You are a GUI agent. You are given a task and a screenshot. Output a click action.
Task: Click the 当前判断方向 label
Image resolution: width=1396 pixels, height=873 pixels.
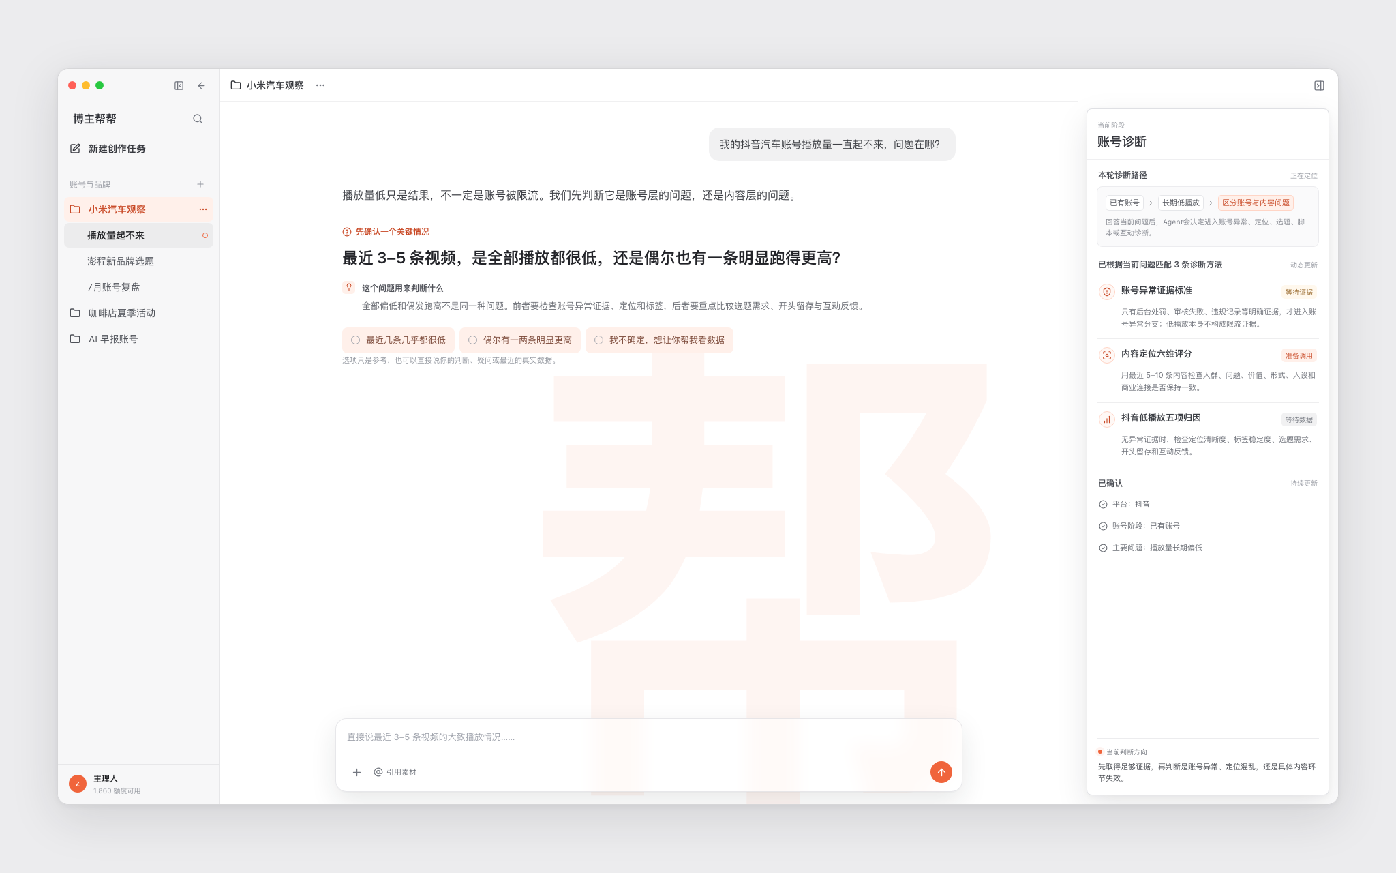[x=1126, y=752]
